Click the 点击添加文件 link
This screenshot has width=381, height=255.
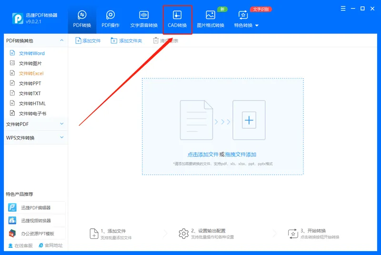(203, 154)
